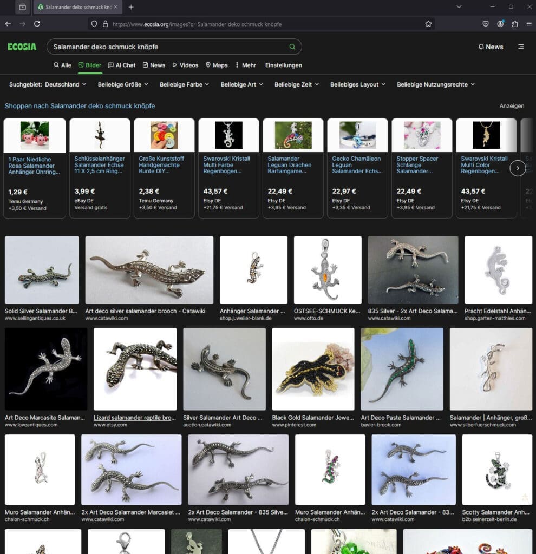Expand the Beliebige Größe filter
The width and height of the screenshot is (536, 554).
[x=123, y=84]
